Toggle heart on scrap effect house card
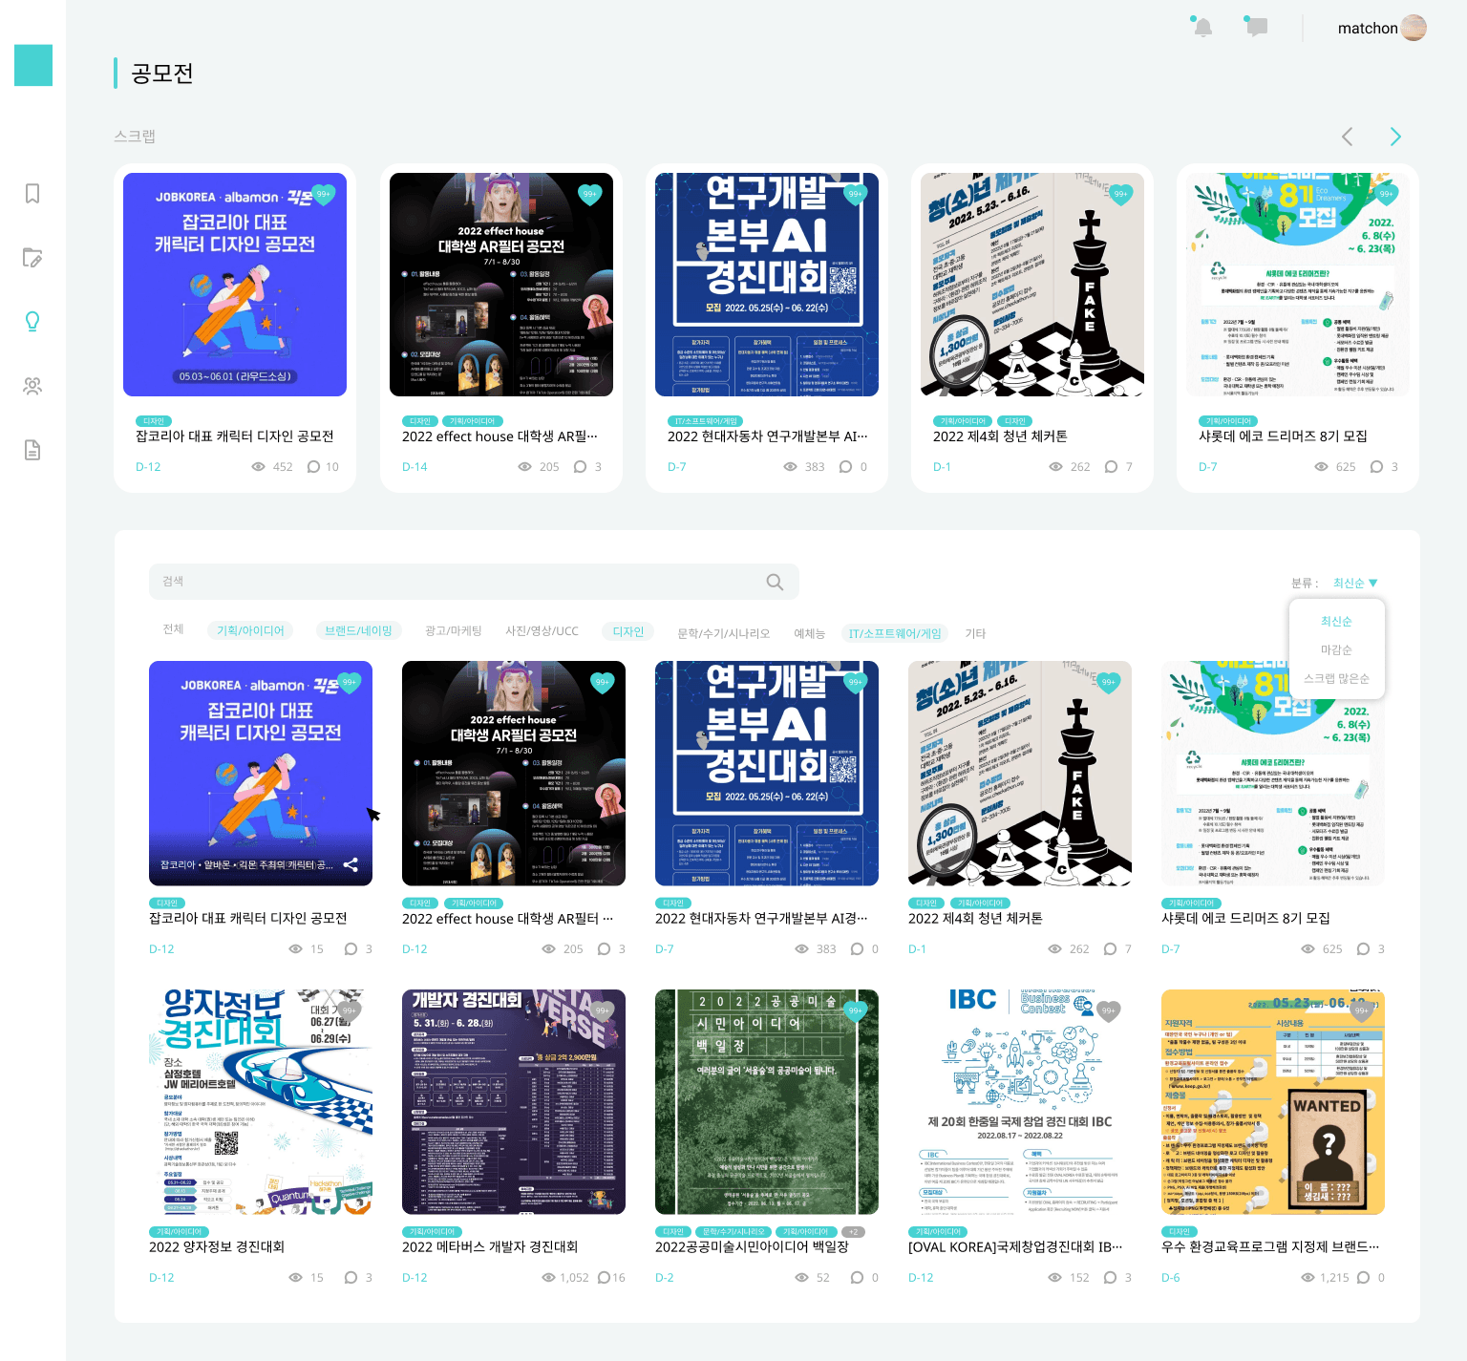Image resolution: width=1467 pixels, height=1361 pixels. coord(590,195)
